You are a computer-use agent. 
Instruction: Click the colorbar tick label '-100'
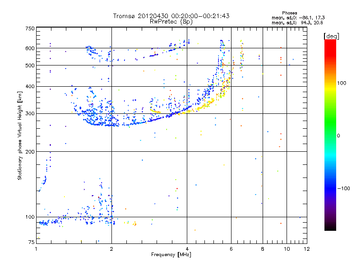(343, 188)
